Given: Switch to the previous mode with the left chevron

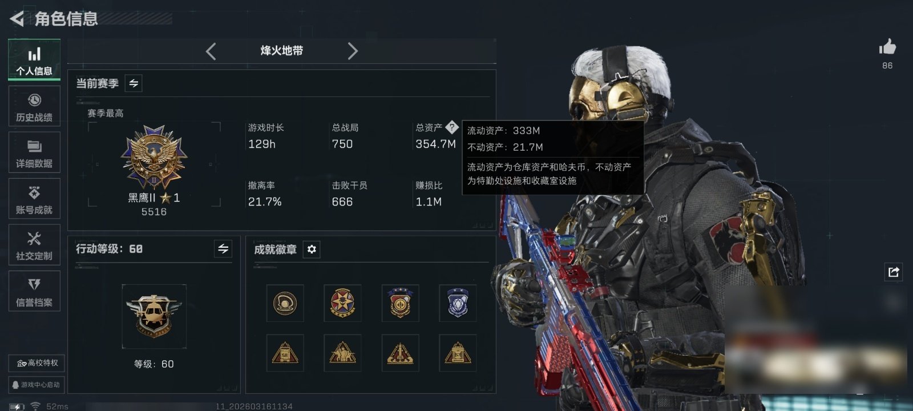Looking at the screenshot, I should [x=211, y=51].
